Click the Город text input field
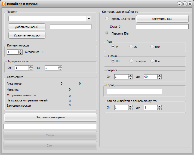This screenshot has width=194, height=155. point(134,91)
